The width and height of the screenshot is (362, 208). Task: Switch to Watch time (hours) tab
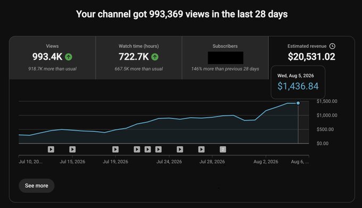[138, 58]
